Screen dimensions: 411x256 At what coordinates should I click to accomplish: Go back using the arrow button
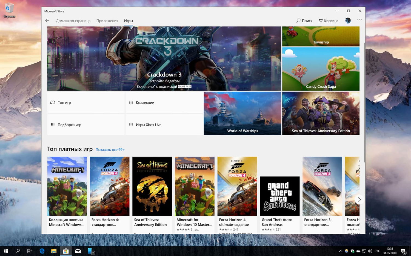(x=47, y=20)
